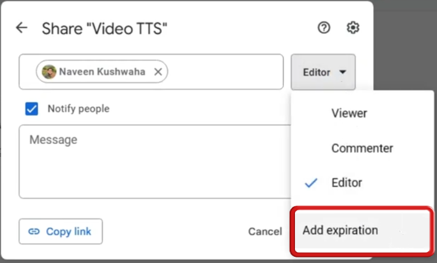The image size is (437, 263).
Task: Cancel the sharing dialog
Action: click(x=265, y=231)
